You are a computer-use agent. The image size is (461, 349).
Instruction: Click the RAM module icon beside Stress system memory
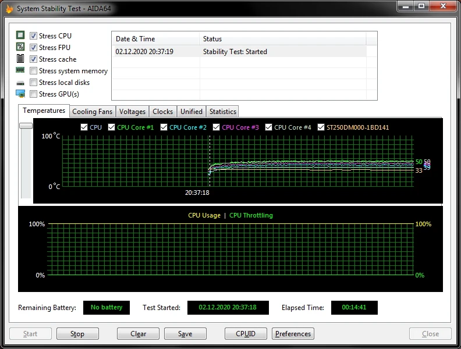(x=20, y=70)
